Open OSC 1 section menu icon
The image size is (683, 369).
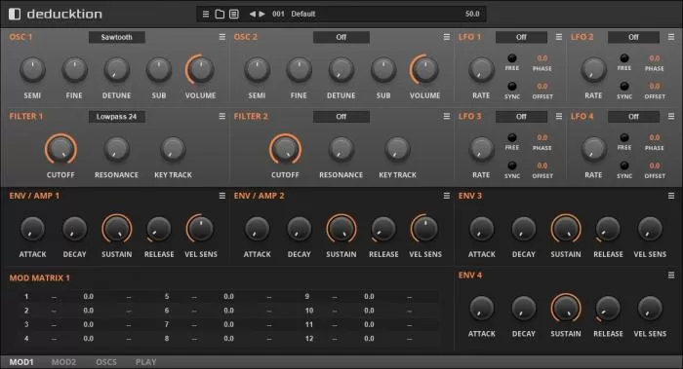click(222, 37)
